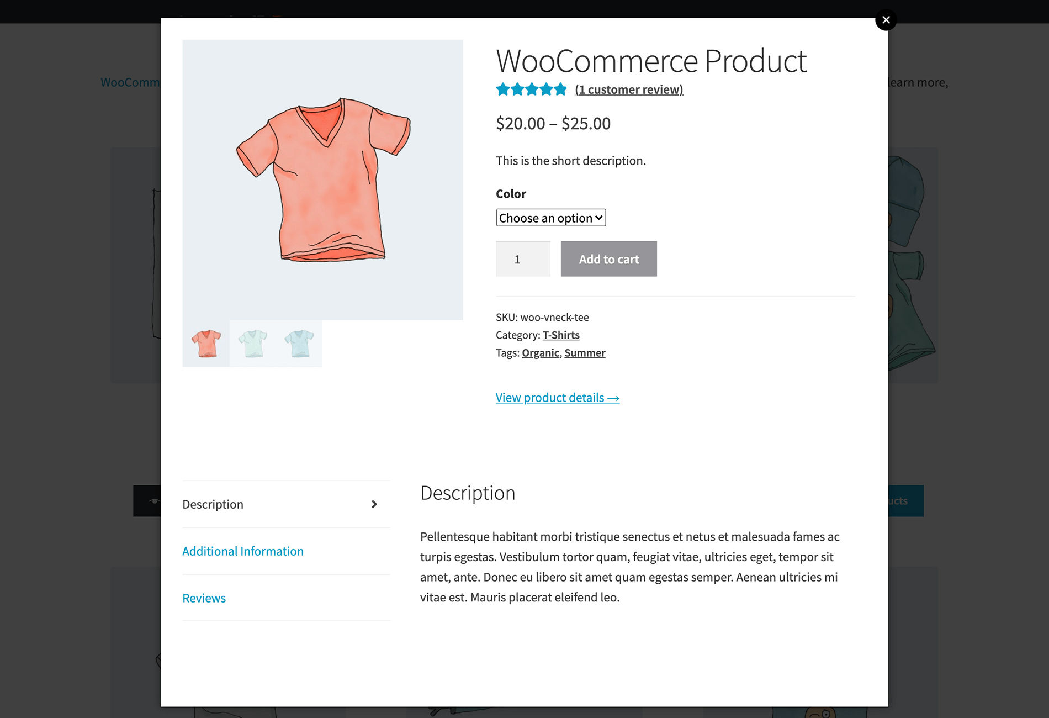The height and width of the screenshot is (718, 1049).
Task: Open the Organic tag link
Action: 540,352
